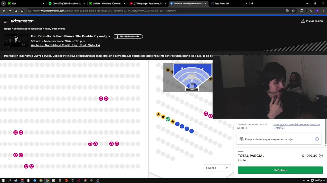The height and width of the screenshot is (183, 327).
Task: Select the first blue seat next to the starred seat
Action: point(177,124)
